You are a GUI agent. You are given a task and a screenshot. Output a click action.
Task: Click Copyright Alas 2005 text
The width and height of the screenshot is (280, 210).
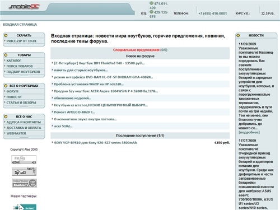24,150
